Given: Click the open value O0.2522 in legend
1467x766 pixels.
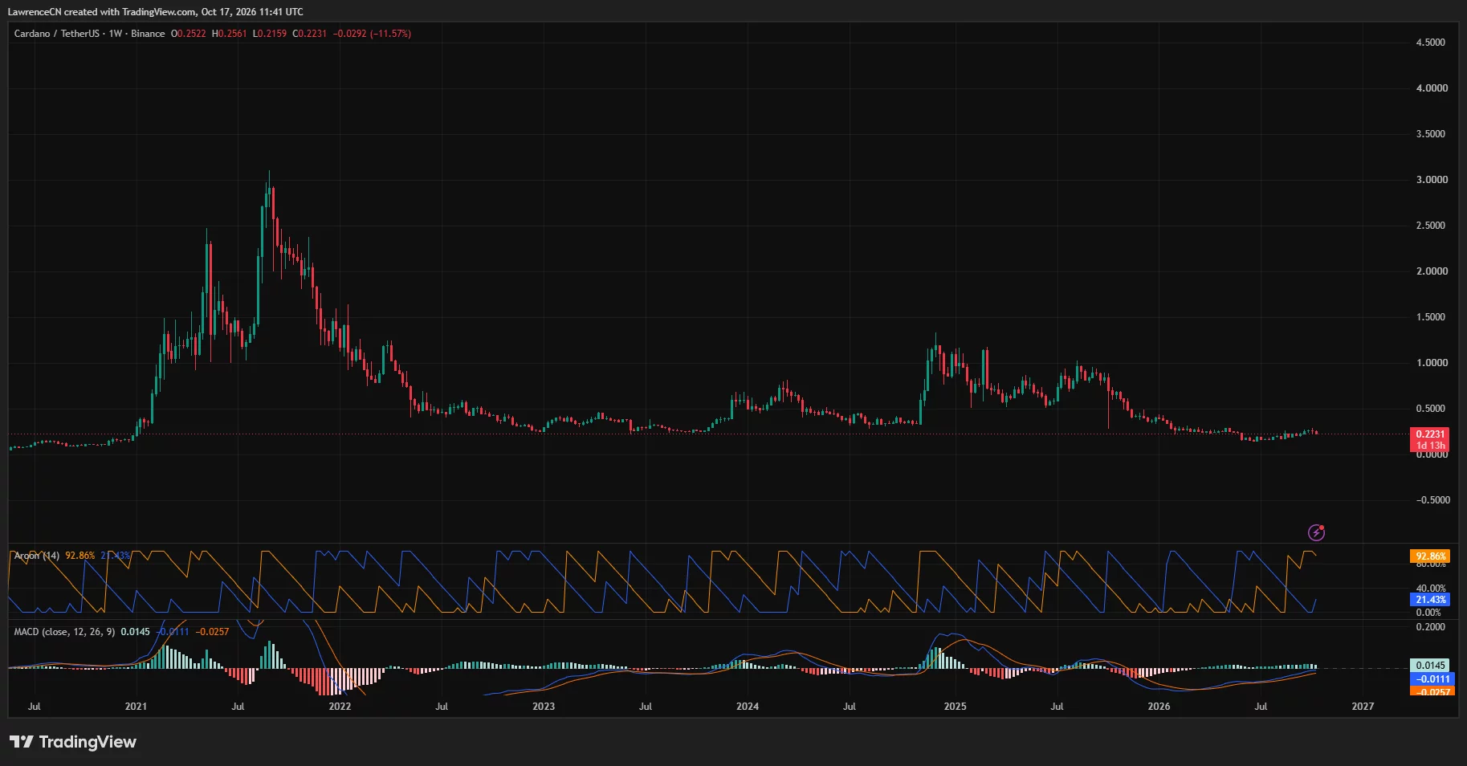Looking at the screenshot, I should coord(189,34).
